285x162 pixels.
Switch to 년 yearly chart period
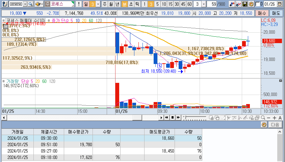point(118,4)
